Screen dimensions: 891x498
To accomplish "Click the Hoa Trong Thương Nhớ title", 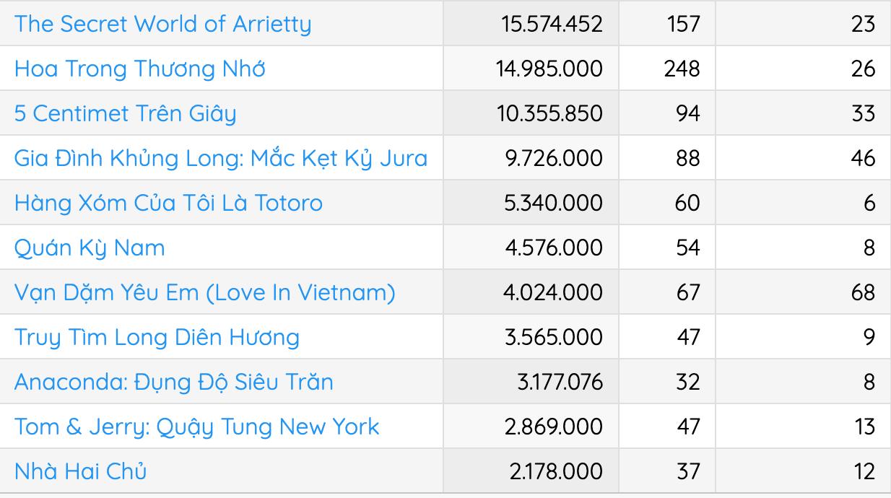I will click(139, 69).
